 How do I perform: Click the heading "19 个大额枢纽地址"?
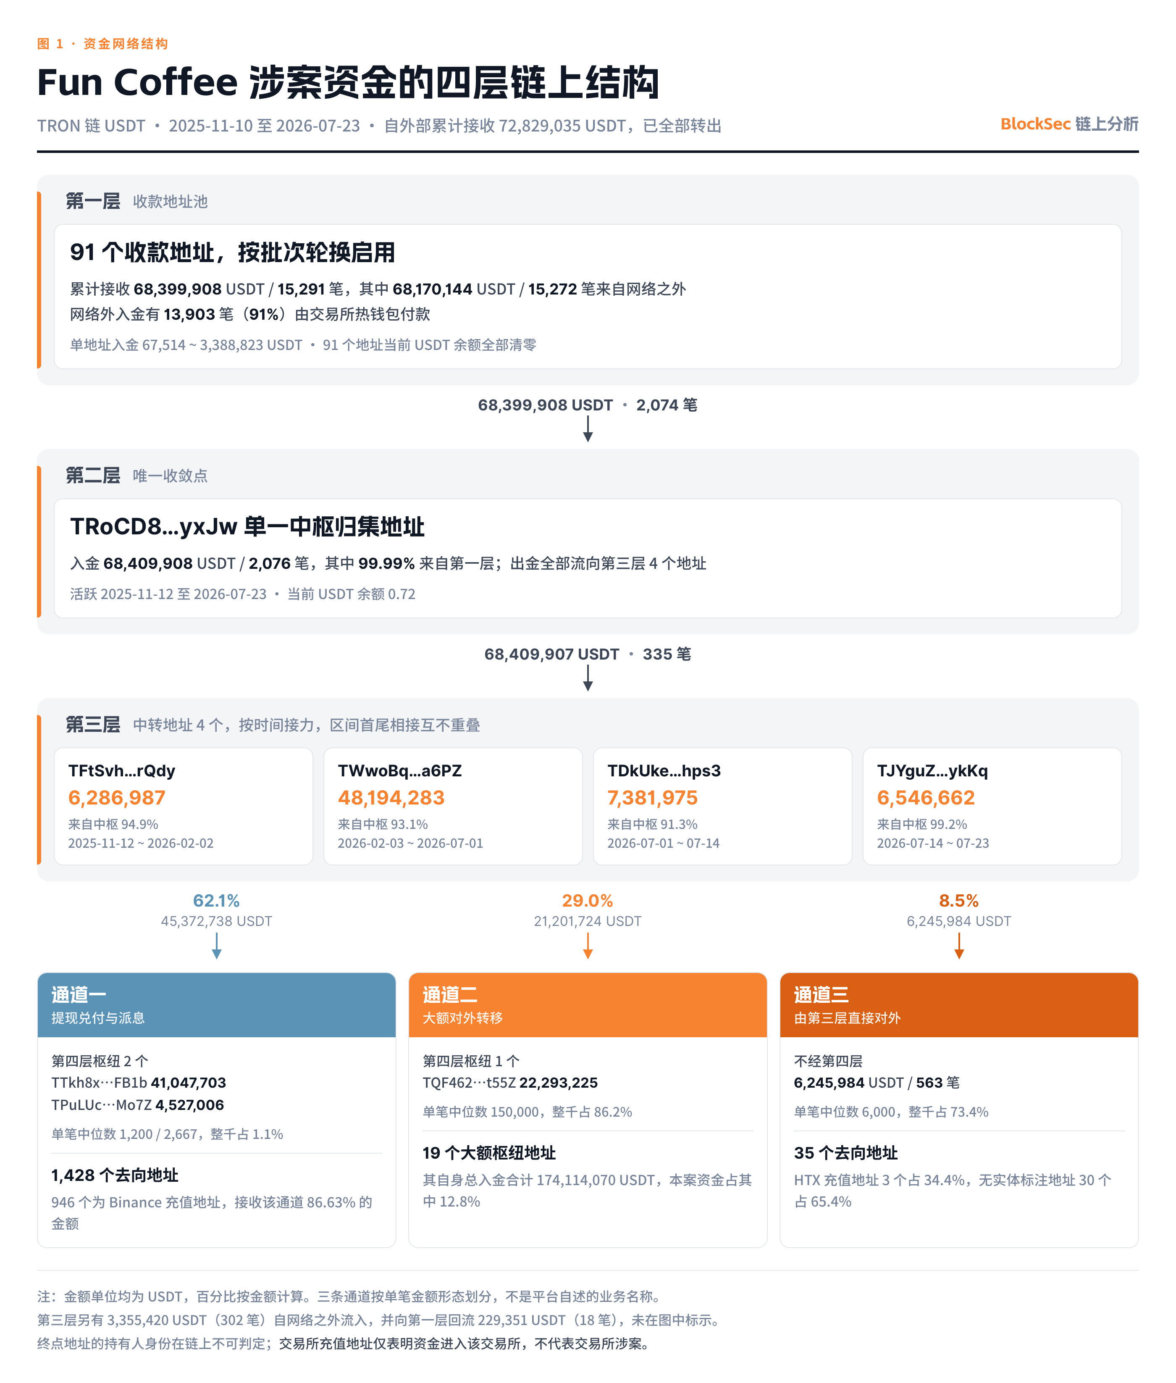coord(489,1153)
